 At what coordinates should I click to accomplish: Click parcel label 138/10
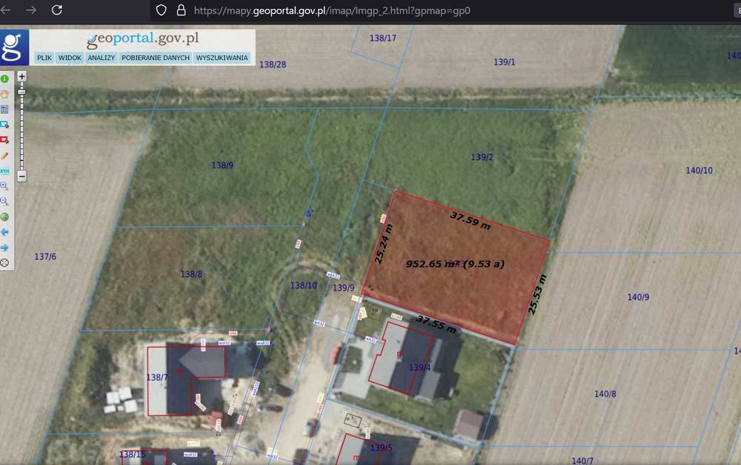click(x=303, y=286)
